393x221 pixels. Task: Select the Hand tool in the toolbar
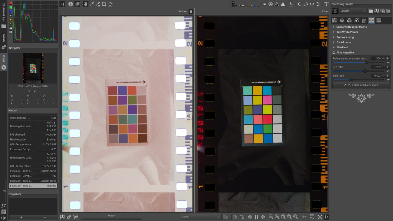pyautogui.click(x=85, y=4)
